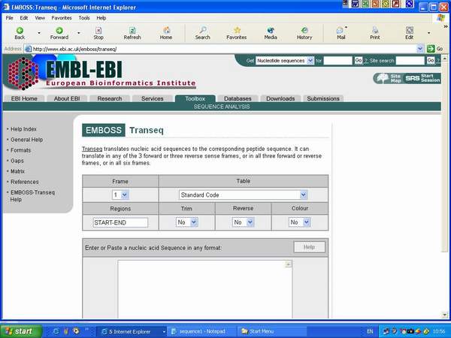Open the File menu
Viewport: 451px width, 338px height.
coord(10,18)
